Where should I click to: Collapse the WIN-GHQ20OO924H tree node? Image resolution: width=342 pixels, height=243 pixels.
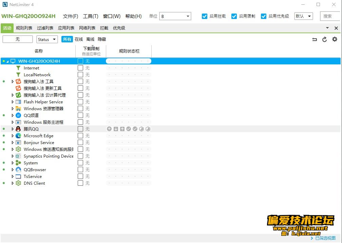[x=7, y=62]
